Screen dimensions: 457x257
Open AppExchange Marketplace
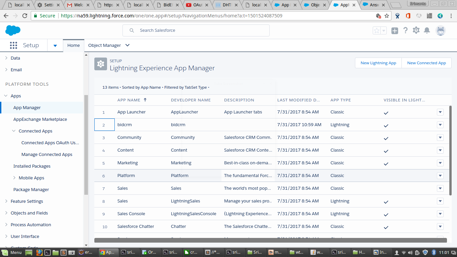40,119
